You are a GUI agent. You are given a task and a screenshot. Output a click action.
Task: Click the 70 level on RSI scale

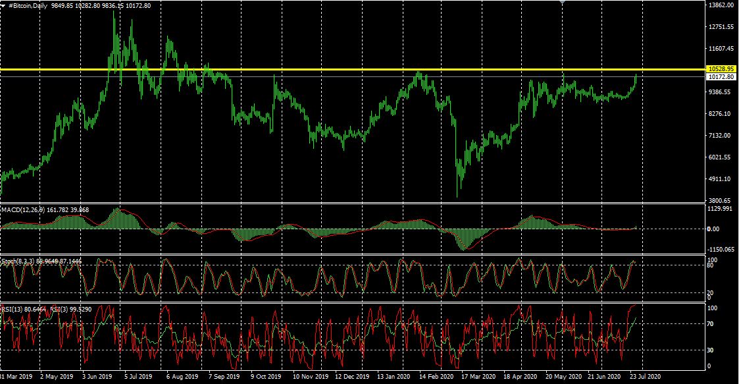tap(711, 324)
